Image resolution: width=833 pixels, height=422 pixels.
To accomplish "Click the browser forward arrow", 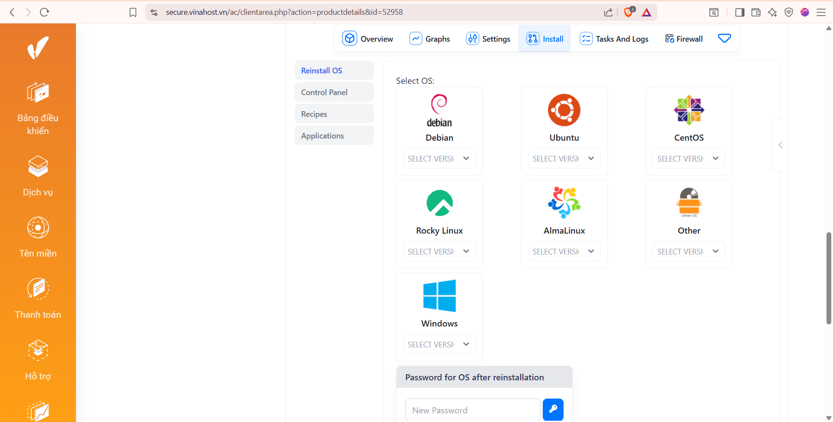I will pyautogui.click(x=28, y=12).
